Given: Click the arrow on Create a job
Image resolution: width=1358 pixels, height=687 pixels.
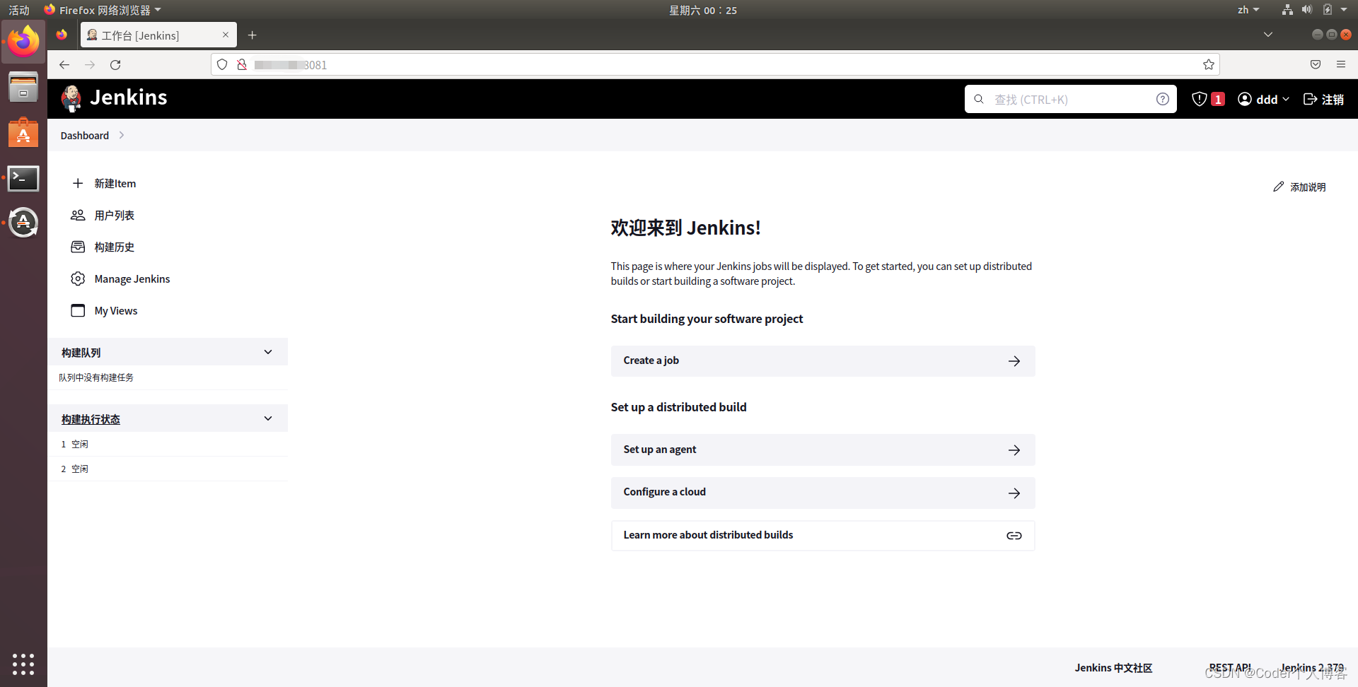Looking at the screenshot, I should click(1014, 361).
